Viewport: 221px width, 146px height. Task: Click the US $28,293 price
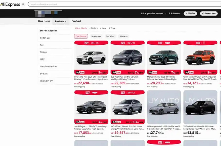click(156, 83)
